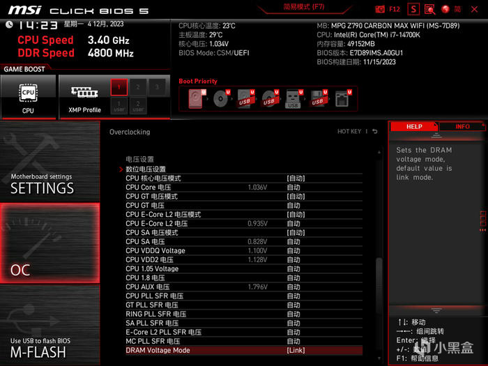488x366 pixels.
Task: Click the side panel handle at right edge
Action: pos(482,221)
